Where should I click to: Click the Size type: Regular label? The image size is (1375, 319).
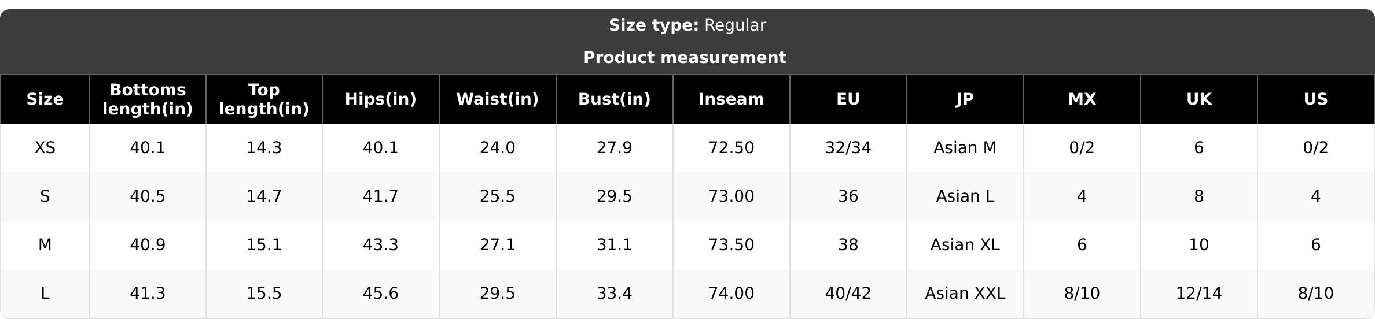[687, 25]
